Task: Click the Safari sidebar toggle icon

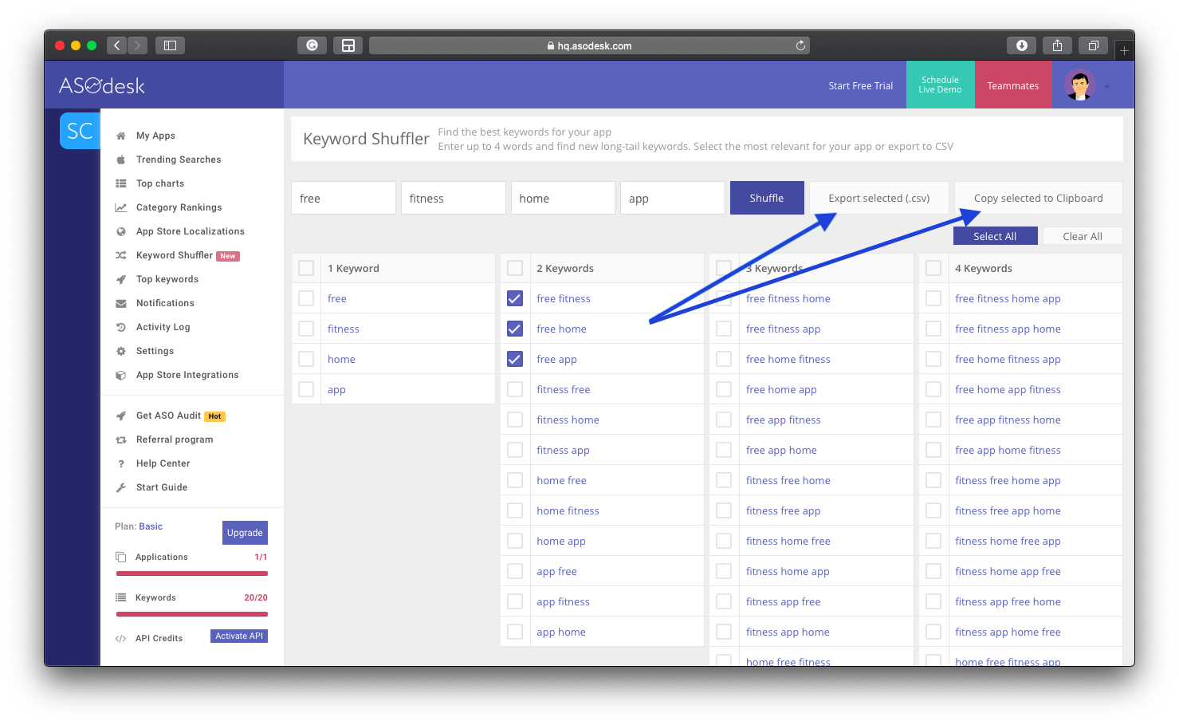Action: point(170,45)
